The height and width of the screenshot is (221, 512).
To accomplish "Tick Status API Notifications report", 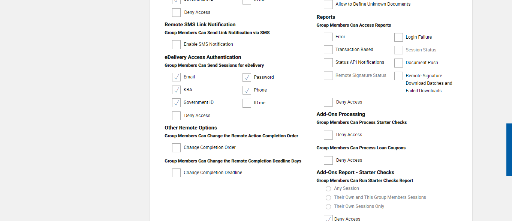I will click(x=328, y=63).
